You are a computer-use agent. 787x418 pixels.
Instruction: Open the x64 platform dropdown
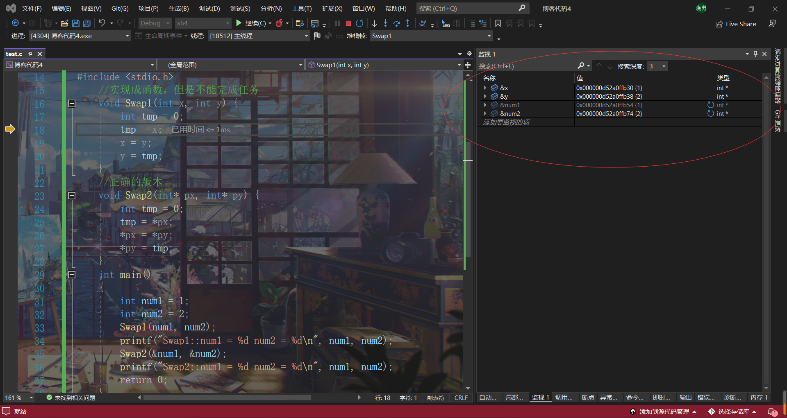pyautogui.click(x=203, y=23)
